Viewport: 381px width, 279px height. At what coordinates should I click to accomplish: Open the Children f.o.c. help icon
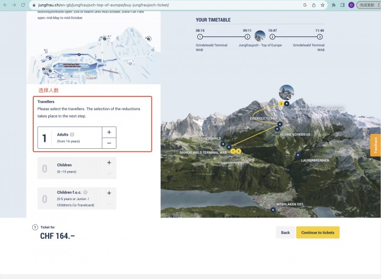(x=85, y=192)
